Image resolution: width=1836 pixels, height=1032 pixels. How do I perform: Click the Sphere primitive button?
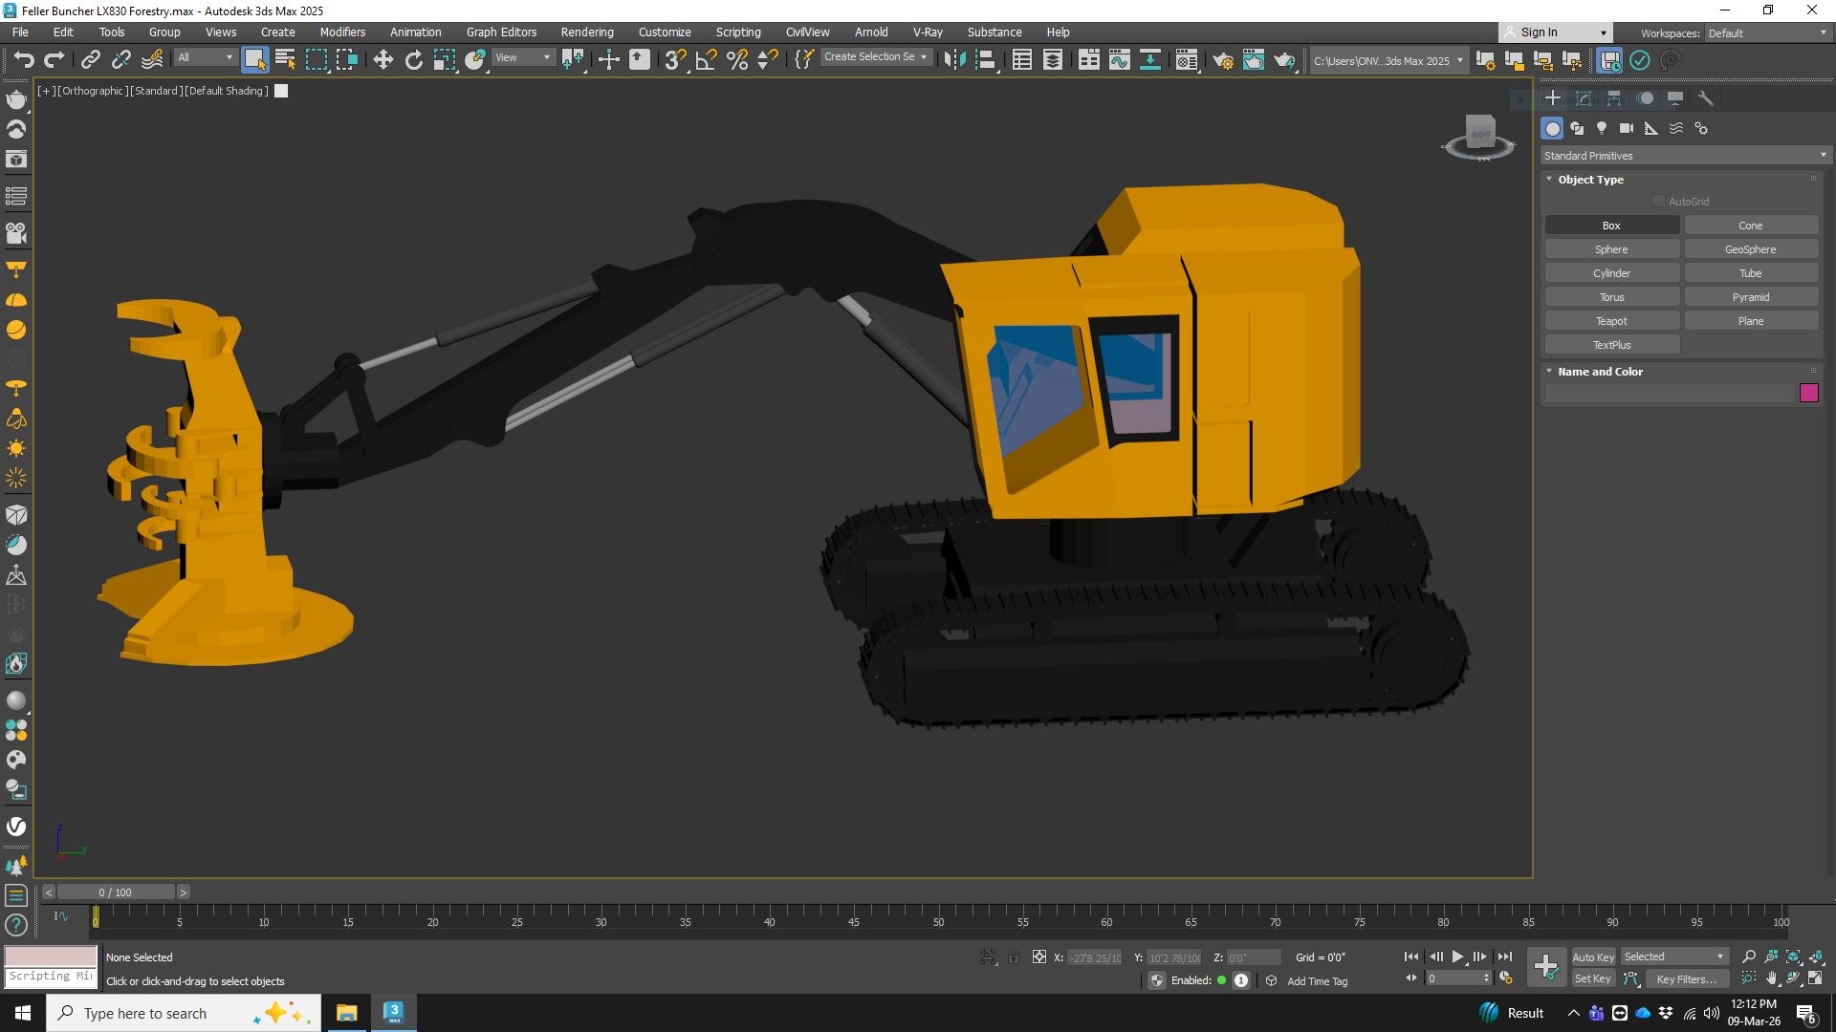coord(1612,249)
